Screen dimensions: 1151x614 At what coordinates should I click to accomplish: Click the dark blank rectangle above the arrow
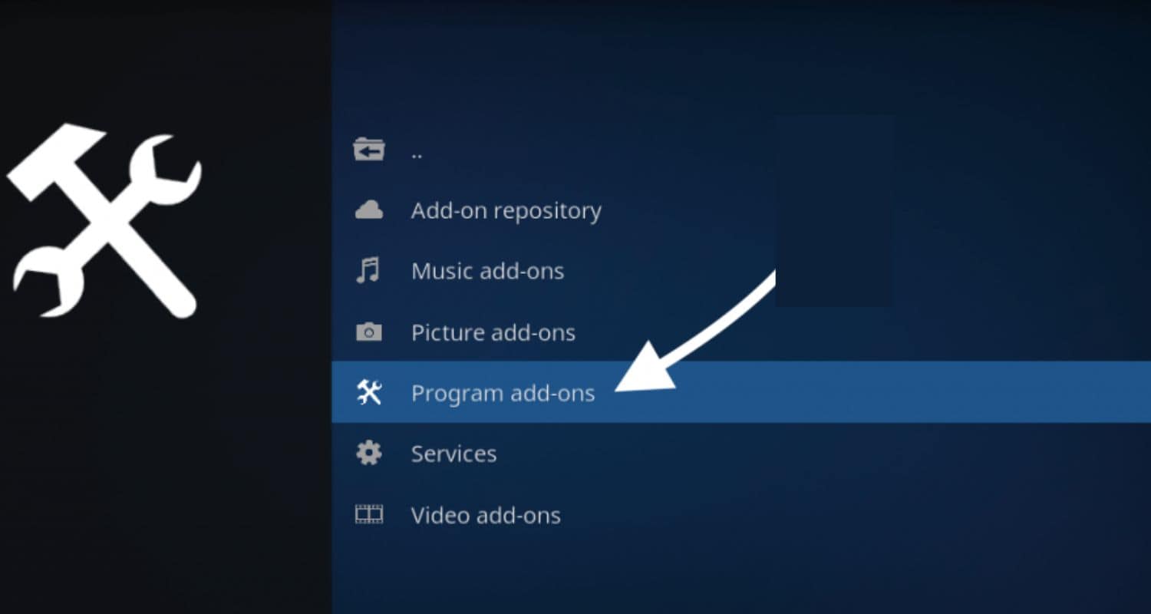point(835,211)
